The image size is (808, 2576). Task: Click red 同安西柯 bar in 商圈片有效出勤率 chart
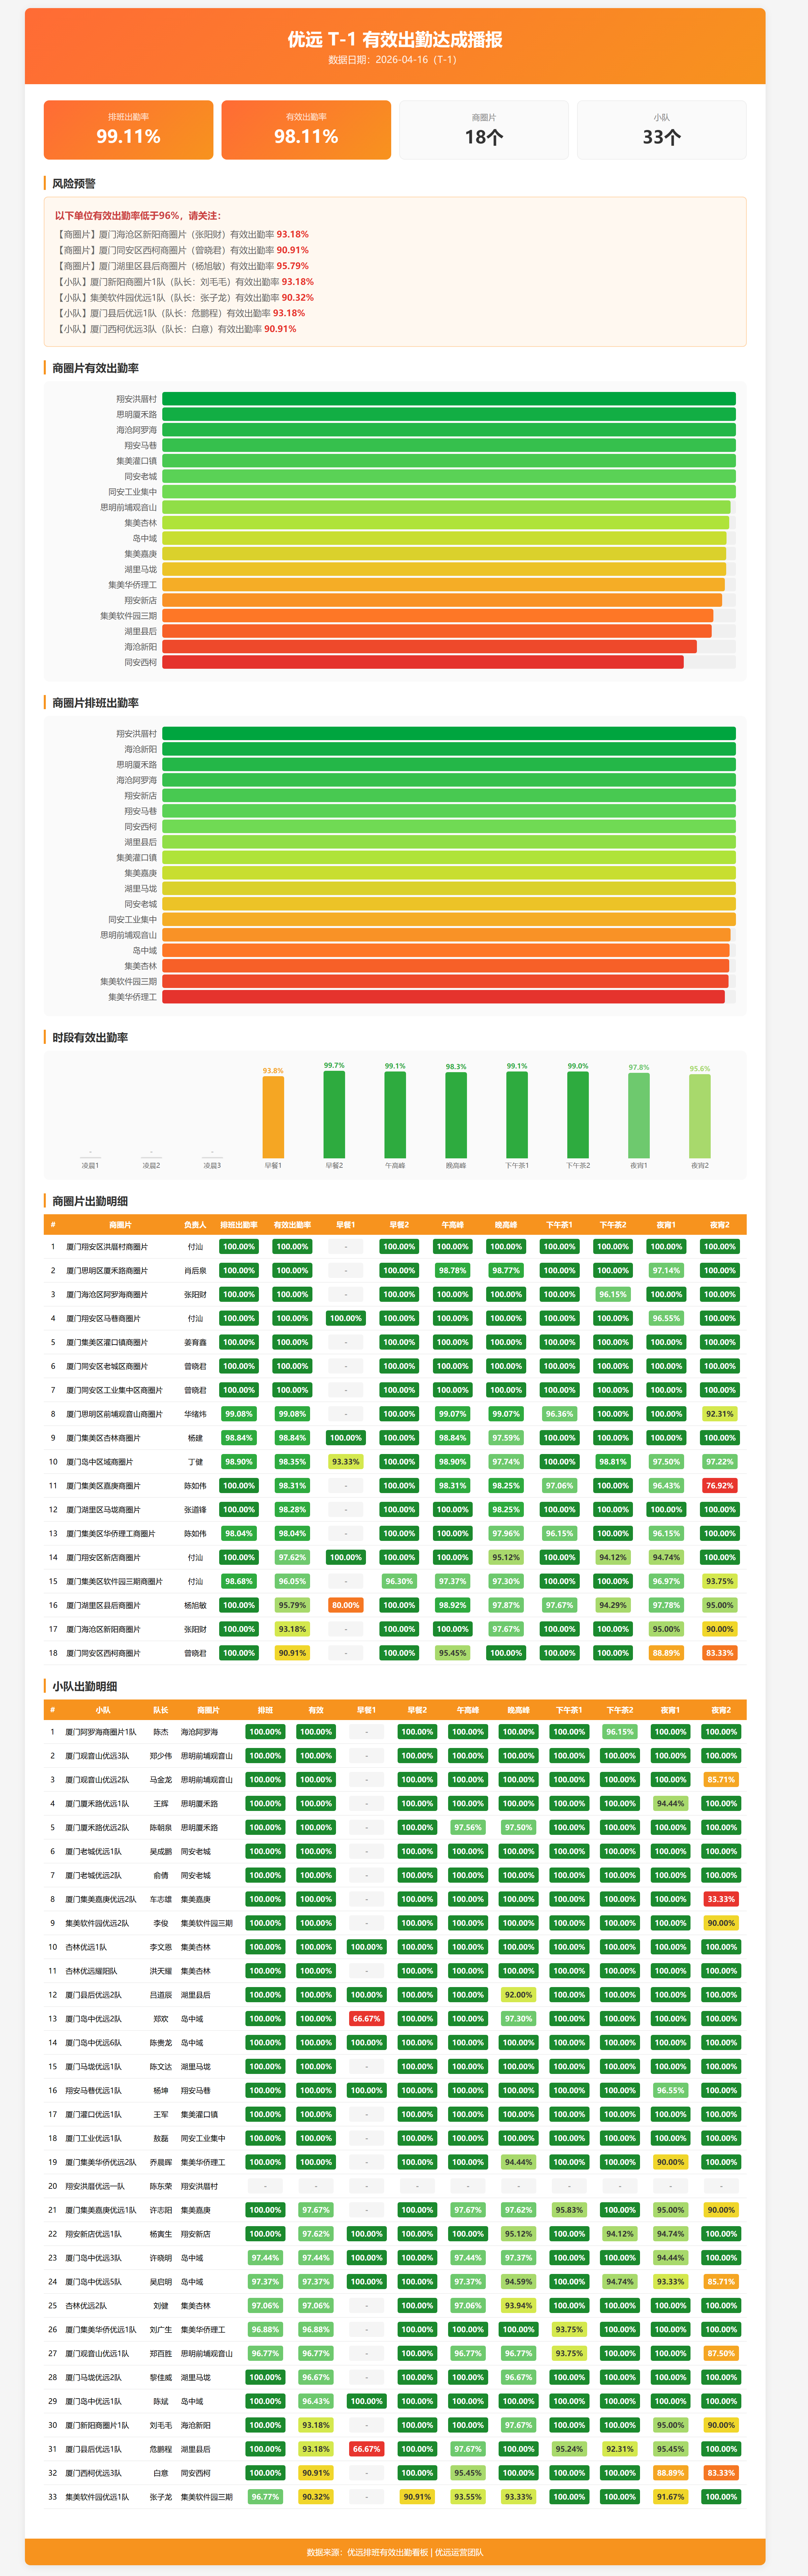click(x=423, y=662)
